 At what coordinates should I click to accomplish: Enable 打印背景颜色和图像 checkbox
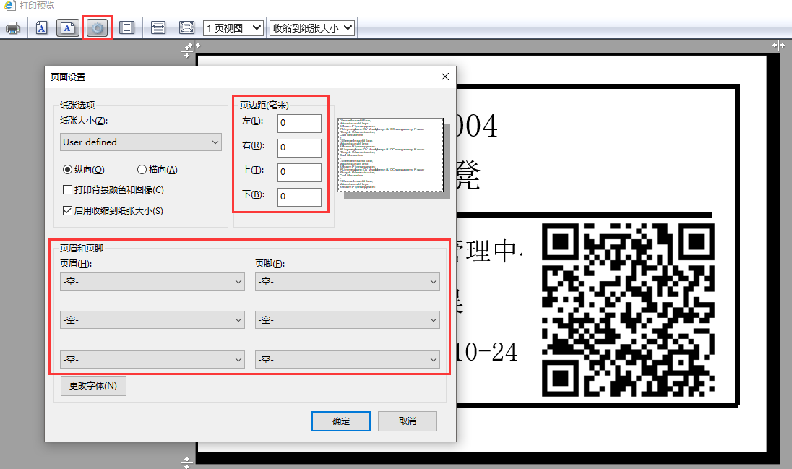pos(67,189)
